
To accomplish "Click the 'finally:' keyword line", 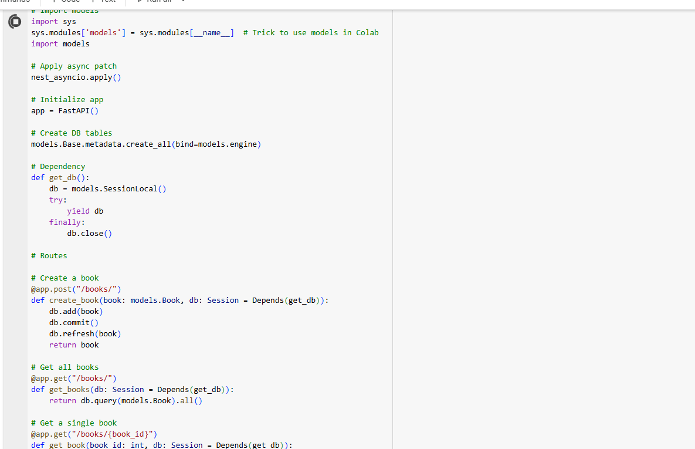I will coord(67,222).
